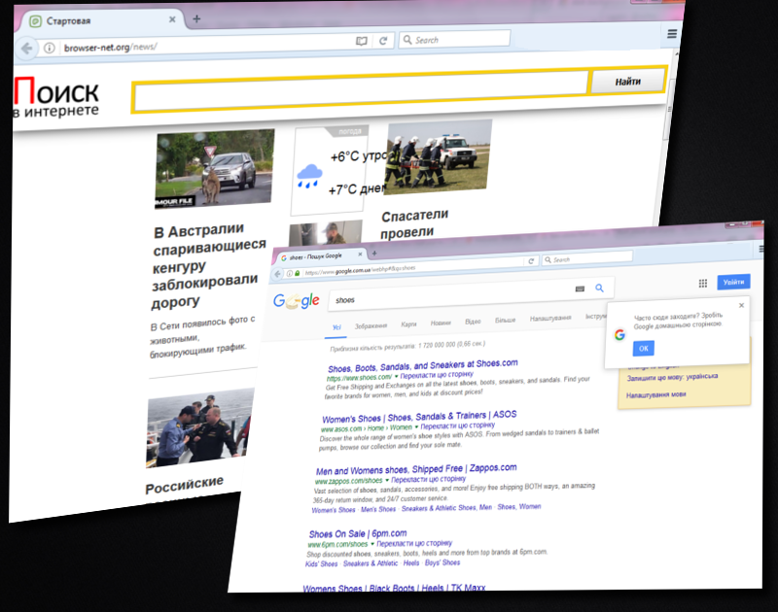Switch to the Зображення tab
This screenshot has height=612, width=778.
click(x=371, y=323)
